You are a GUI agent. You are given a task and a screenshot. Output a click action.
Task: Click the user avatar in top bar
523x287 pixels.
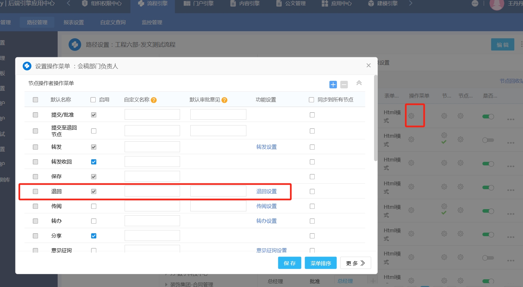coord(496,4)
